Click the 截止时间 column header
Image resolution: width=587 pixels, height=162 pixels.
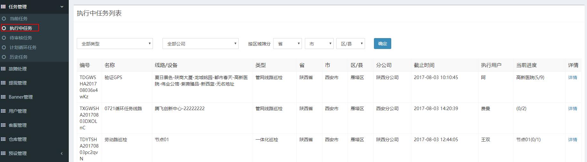(424, 65)
